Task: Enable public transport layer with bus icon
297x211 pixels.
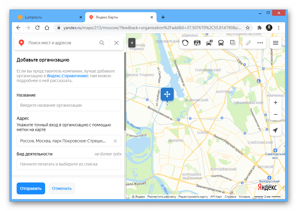Action: click(221, 43)
